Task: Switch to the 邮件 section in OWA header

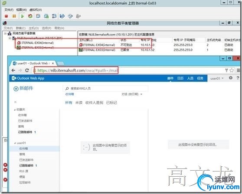Action: [170, 78]
